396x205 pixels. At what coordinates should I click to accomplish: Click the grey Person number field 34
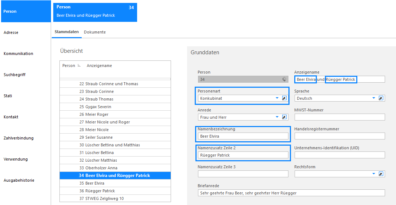[243, 79]
